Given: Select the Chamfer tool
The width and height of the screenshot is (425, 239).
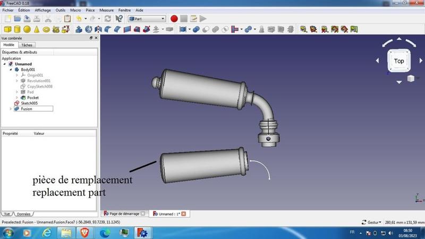Looking at the screenshot, I should 117,29.
